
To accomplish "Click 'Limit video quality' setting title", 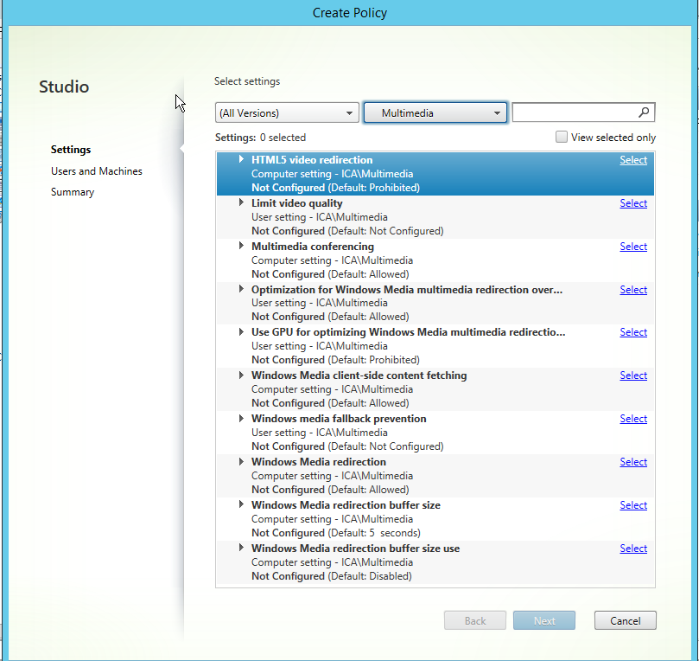I will (297, 203).
